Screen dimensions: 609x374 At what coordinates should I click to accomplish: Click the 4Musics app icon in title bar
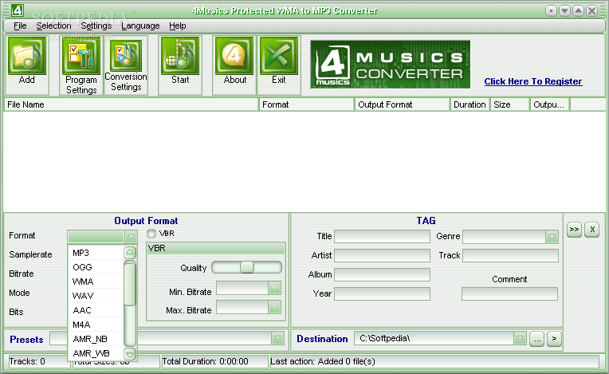coord(17,10)
